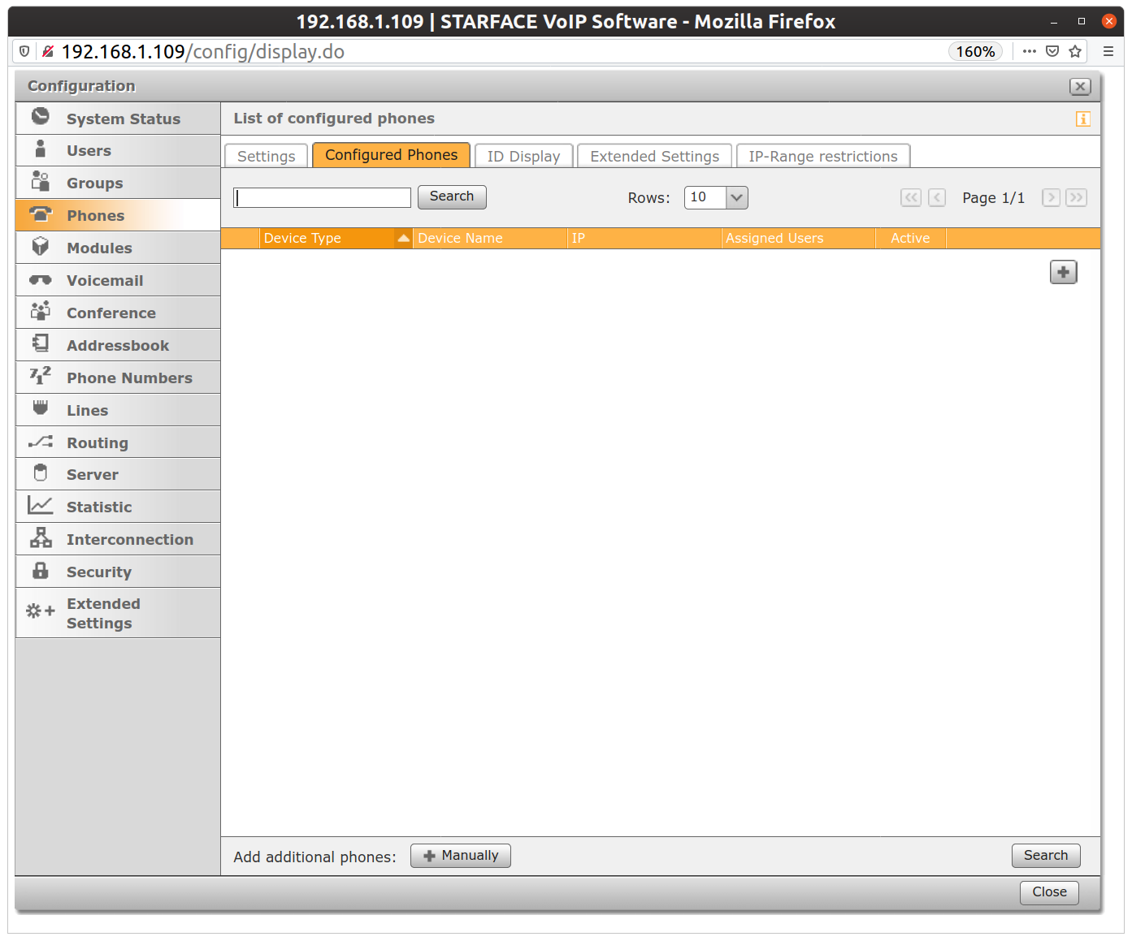Viewport: 1132px width, 941px height.
Task: Switch to IP-Range restrictions tab
Action: tap(823, 156)
